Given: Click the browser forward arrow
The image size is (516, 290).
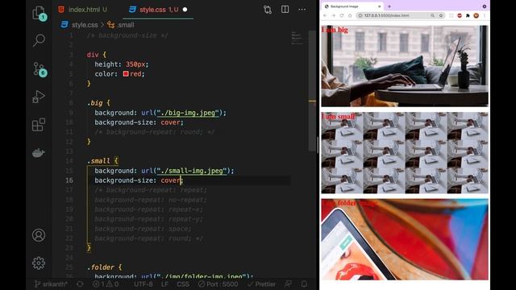Looking at the screenshot, I should point(333,15).
